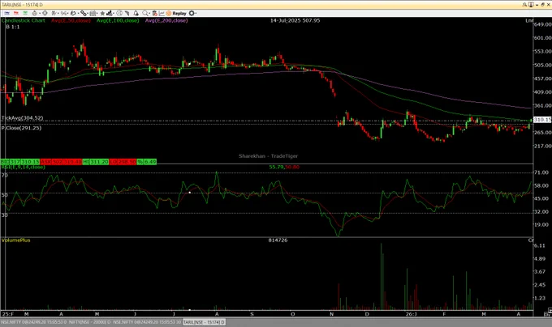Open dropdown arrow beside the grid icon
This screenshot has width=552, height=327.
(x=97, y=13)
